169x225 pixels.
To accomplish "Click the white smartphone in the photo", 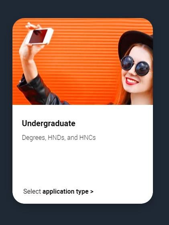I will tap(40, 36).
